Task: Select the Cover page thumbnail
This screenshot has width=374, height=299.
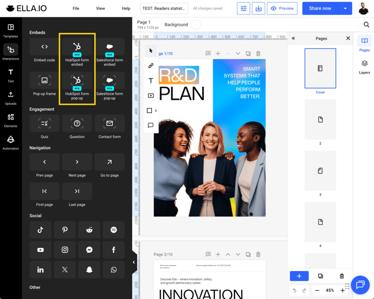Action: pos(320,68)
